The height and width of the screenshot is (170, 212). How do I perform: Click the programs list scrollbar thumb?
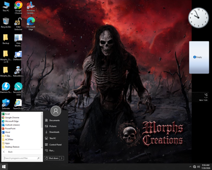tap(42, 121)
